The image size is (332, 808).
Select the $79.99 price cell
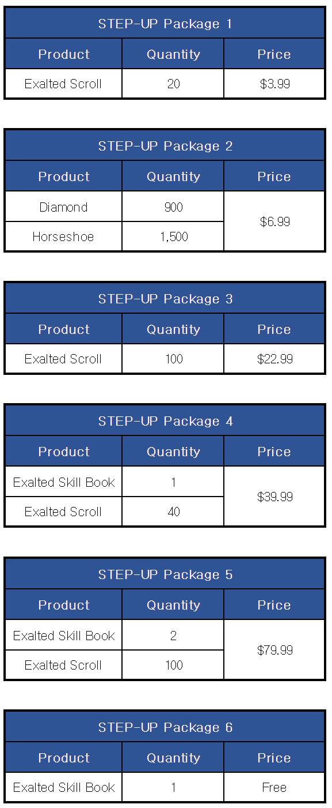click(274, 650)
